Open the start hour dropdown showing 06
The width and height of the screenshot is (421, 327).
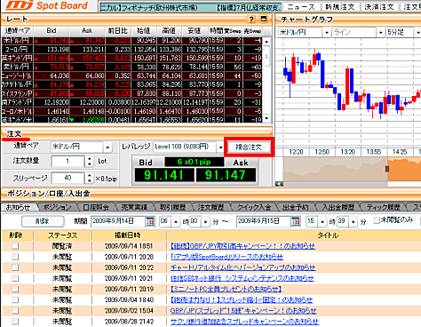(176, 221)
